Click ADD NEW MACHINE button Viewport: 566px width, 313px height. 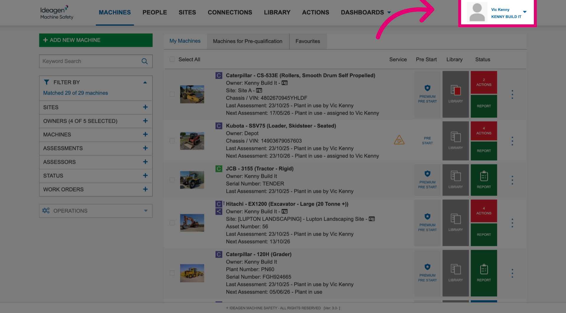click(x=96, y=40)
